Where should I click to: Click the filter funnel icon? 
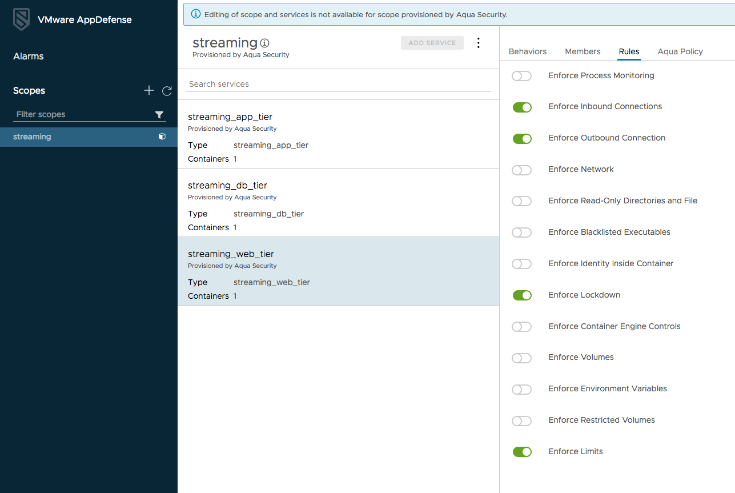pos(159,115)
